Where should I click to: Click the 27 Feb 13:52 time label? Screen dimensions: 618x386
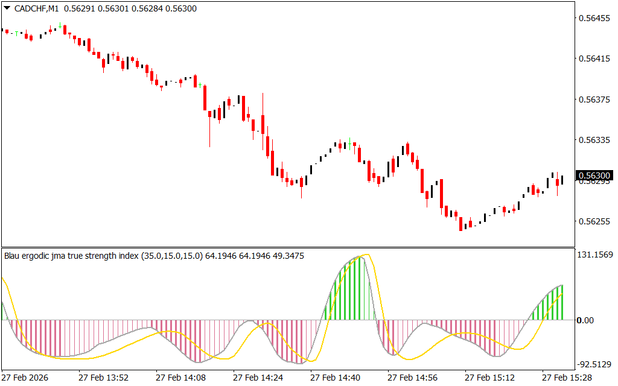coord(103,378)
